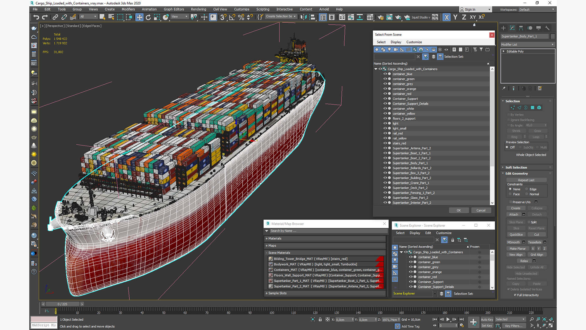This screenshot has height=330, width=586.
Task: Click the Auto Key button
Action: 487,320
